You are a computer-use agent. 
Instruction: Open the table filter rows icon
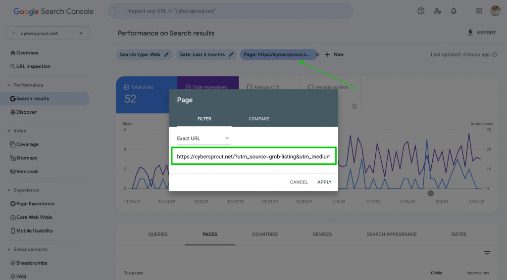click(x=487, y=253)
